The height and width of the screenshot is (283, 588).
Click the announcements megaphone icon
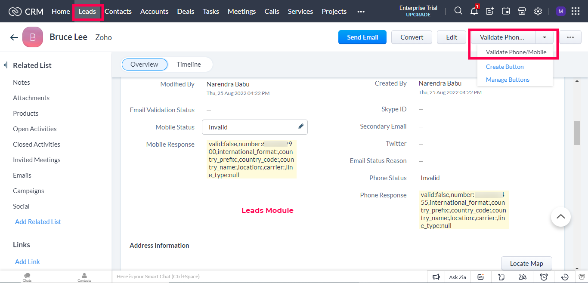pyautogui.click(x=436, y=277)
